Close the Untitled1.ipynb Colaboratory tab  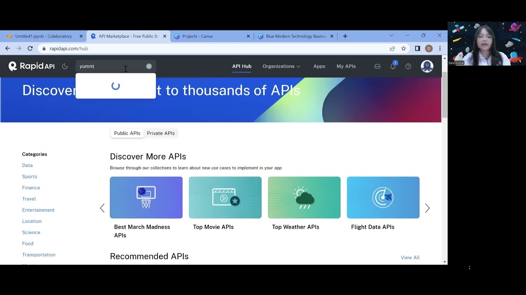point(81,36)
